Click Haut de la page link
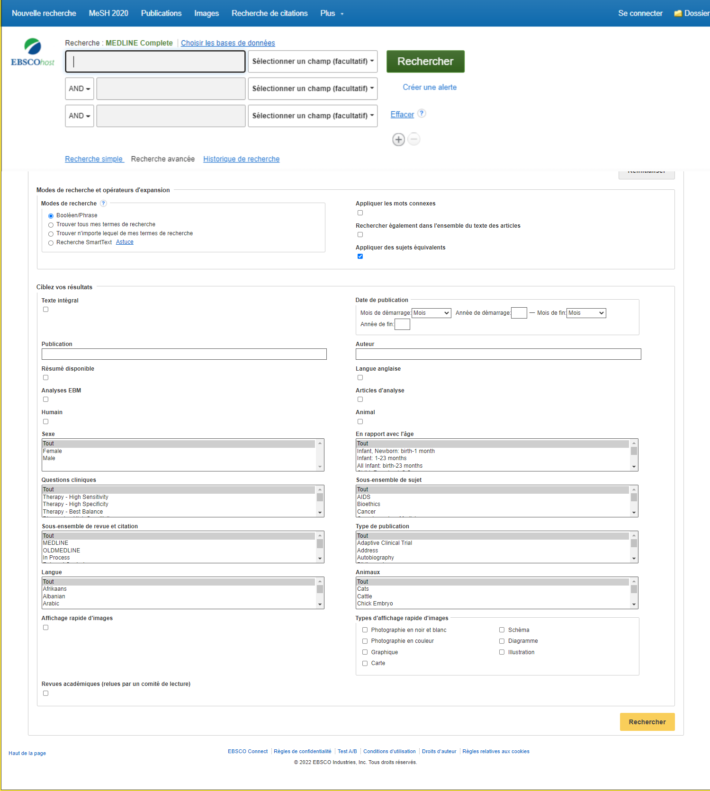Image resolution: width=710 pixels, height=791 pixels. click(x=27, y=753)
